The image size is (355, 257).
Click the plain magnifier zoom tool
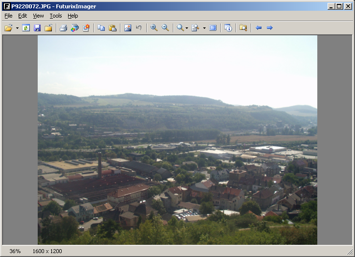[x=180, y=28]
